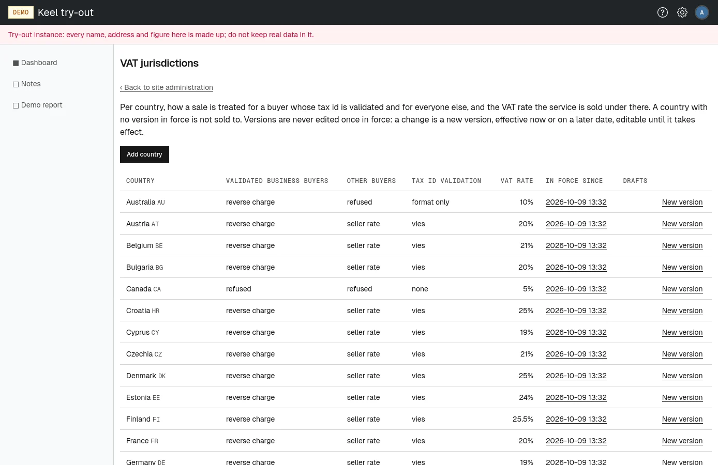Open Denmark's in-force date link

coord(576,376)
